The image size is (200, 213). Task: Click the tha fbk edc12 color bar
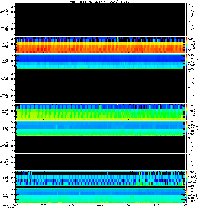tap(186, 45)
